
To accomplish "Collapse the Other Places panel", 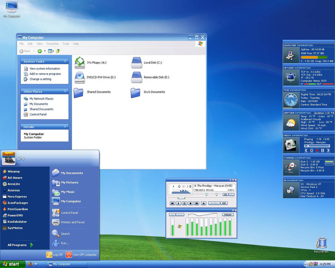I will (65, 91).
